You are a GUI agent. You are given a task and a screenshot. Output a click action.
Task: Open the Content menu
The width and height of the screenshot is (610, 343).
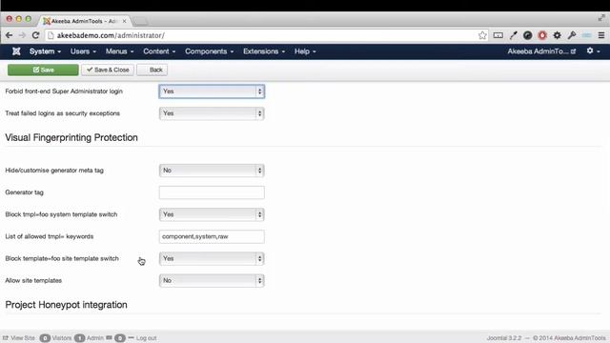(159, 51)
